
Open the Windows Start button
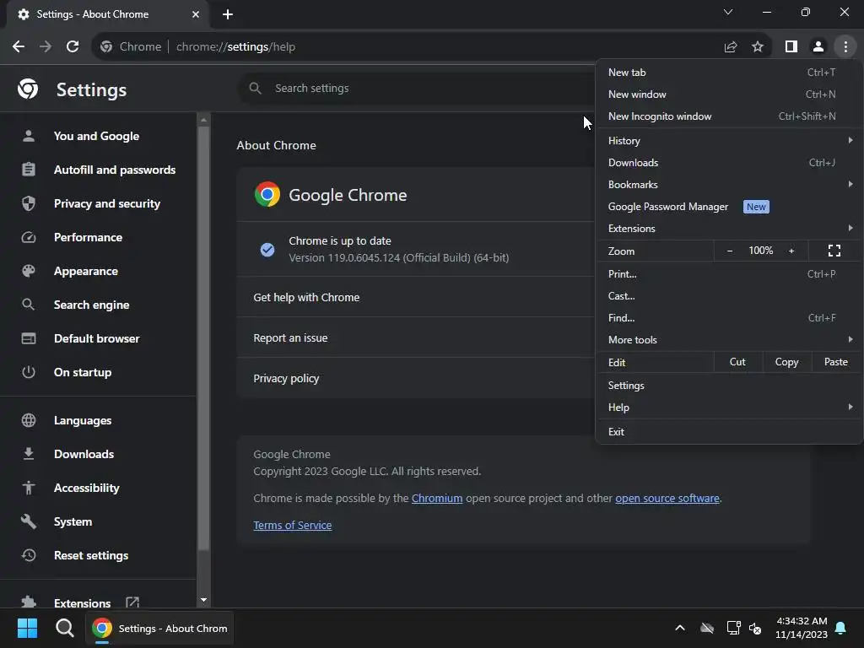tap(27, 628)
